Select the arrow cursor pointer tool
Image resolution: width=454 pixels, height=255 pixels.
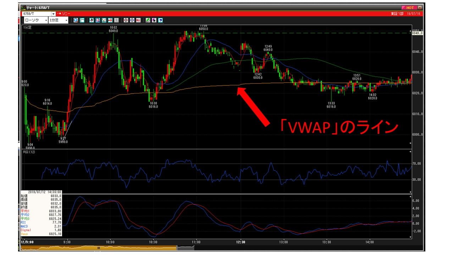[154, 20]
